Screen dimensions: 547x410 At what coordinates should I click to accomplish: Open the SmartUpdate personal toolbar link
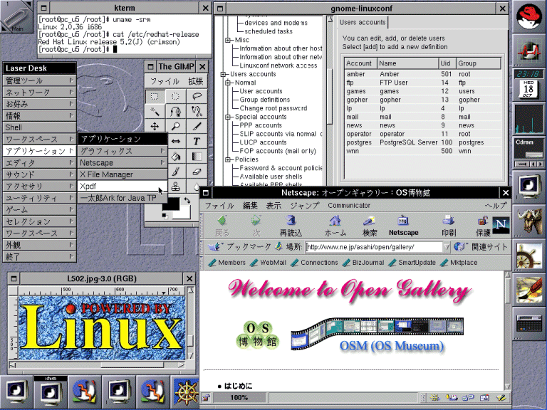412,263
